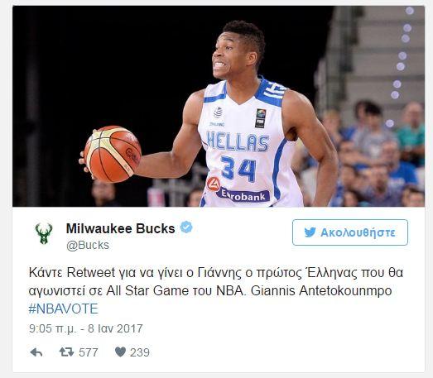The height and width of the screenshot is (378, 433).
Task: Open the Milwaukee Bucks profile name
Action: tap(120, 228)
